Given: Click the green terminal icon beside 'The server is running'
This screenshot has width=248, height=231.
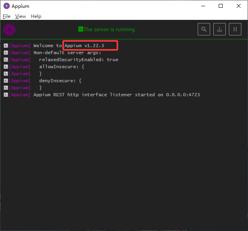Looking at the screenshot, I should click(x=80, y=29).
